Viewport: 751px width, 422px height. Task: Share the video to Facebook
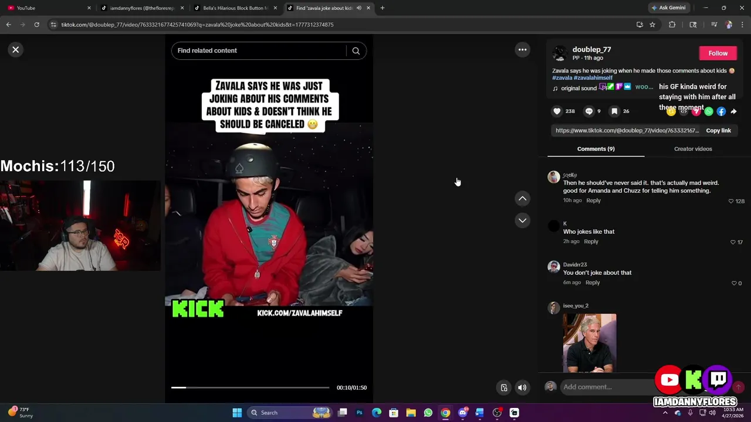point(721,111)
